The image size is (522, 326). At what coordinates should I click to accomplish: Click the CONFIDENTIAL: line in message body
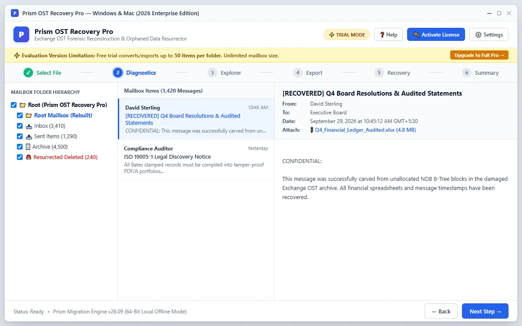(302, 161)
